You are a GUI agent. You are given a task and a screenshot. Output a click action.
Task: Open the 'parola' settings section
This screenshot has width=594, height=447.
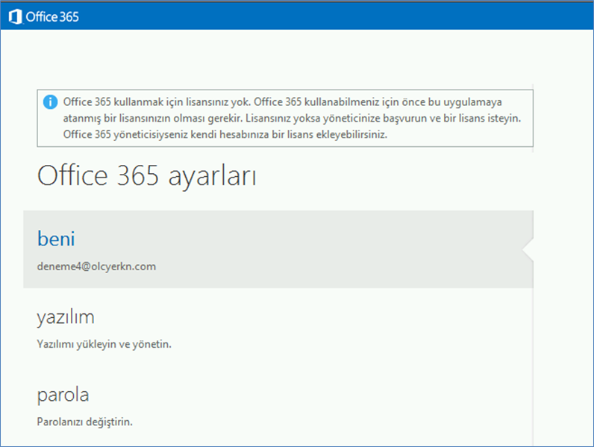63,395
